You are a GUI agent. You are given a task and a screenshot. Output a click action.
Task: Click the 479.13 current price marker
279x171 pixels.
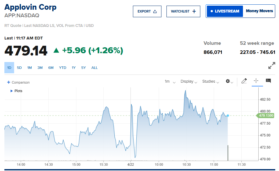266,116
